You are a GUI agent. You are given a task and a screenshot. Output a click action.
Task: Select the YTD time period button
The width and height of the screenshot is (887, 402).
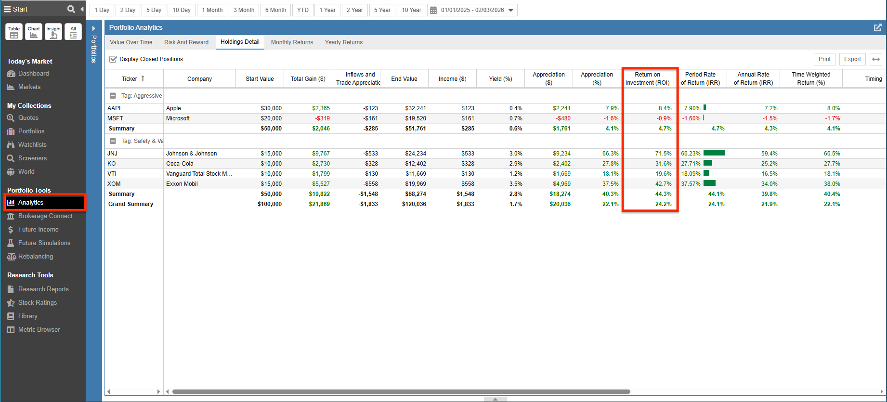(302, 10)
